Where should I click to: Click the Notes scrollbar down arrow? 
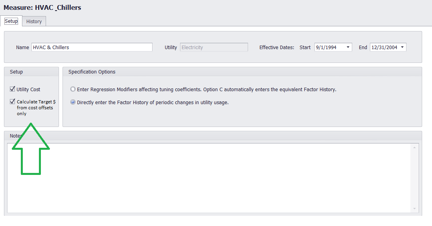point(414,209)
